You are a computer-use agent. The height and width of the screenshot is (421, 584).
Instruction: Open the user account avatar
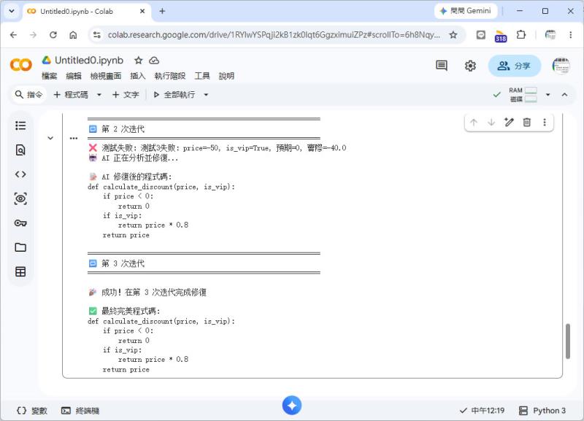tap(561, 66)
